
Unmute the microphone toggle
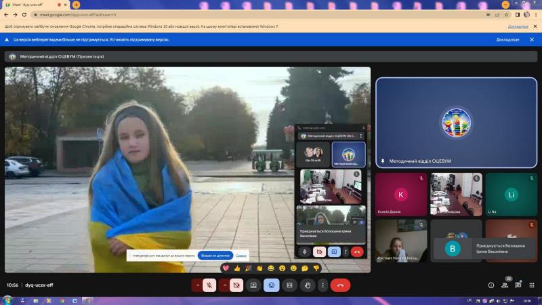pos(209,285)
